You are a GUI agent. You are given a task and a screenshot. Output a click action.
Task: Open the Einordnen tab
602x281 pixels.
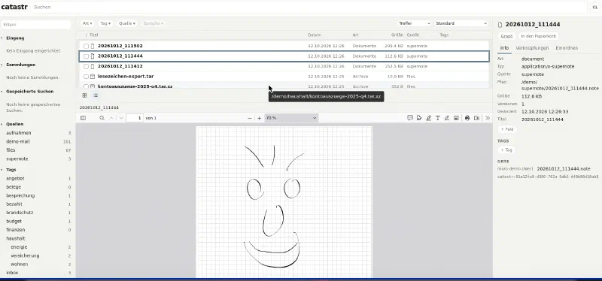567,48
